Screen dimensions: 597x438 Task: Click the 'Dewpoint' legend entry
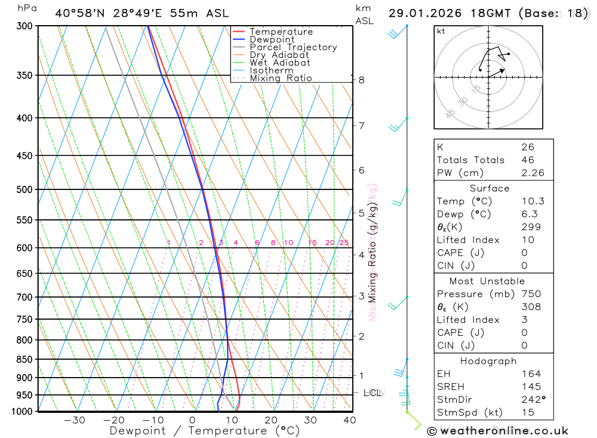pyautogui.click(x=272, y=39)
